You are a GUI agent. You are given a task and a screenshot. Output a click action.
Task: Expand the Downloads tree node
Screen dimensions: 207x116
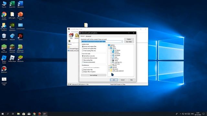111,55
